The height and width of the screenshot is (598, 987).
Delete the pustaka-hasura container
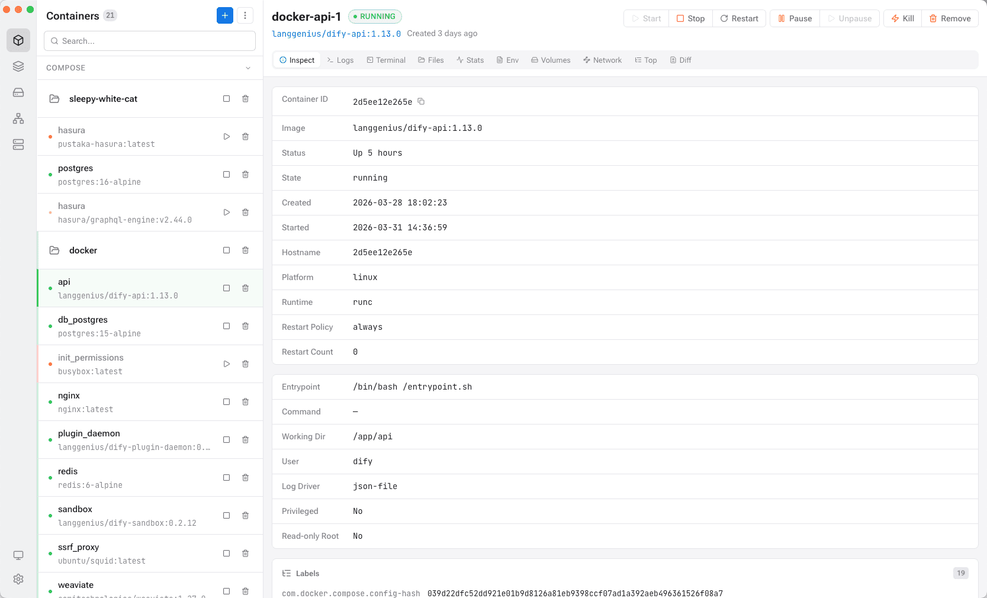pos(245,137)
